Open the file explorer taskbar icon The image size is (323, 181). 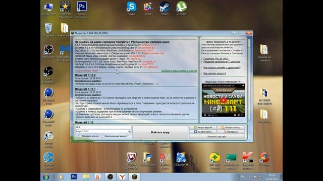point(86,176)
